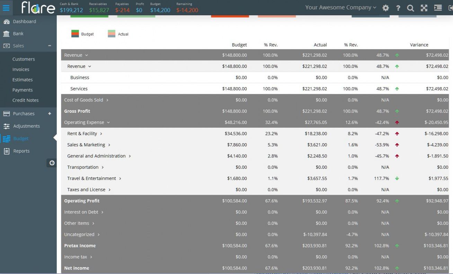
Task: Go to Credit Notes page
Action: 25,100
